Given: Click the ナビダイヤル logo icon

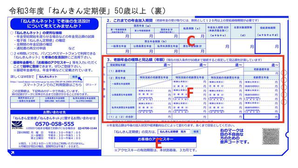Looking at the screenshot, I should pos(17,125).
